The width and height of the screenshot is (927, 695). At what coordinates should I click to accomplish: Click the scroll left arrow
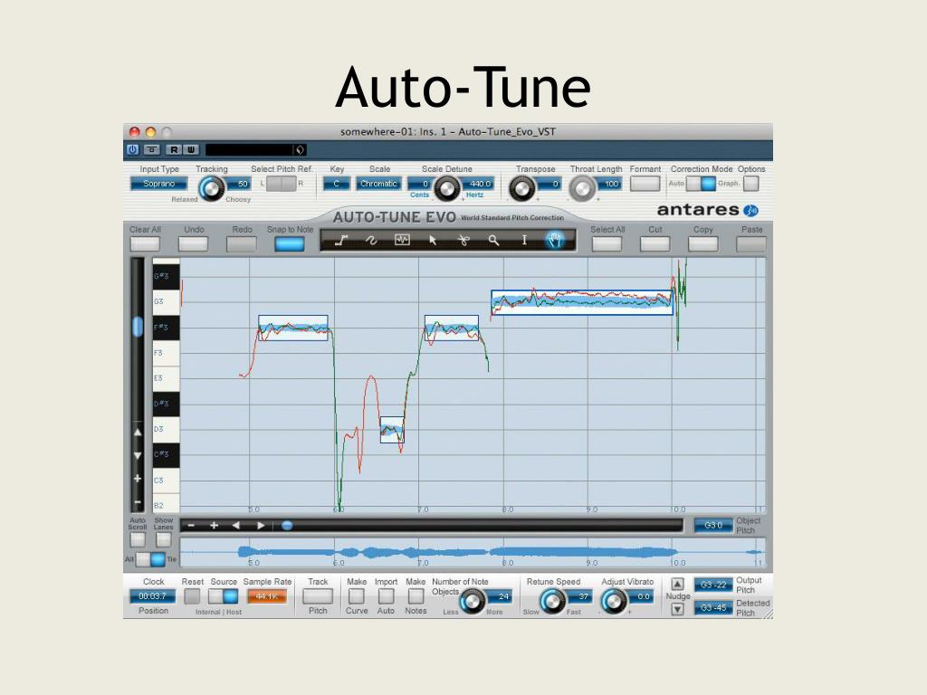click(236, 526)
